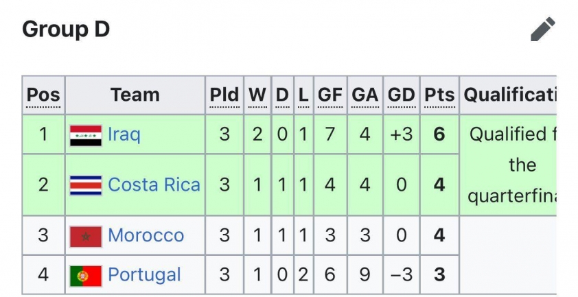This screenshot has height=297, width=578.
Task: Open the Costa Rica team link
Action: tap(154, 185)
